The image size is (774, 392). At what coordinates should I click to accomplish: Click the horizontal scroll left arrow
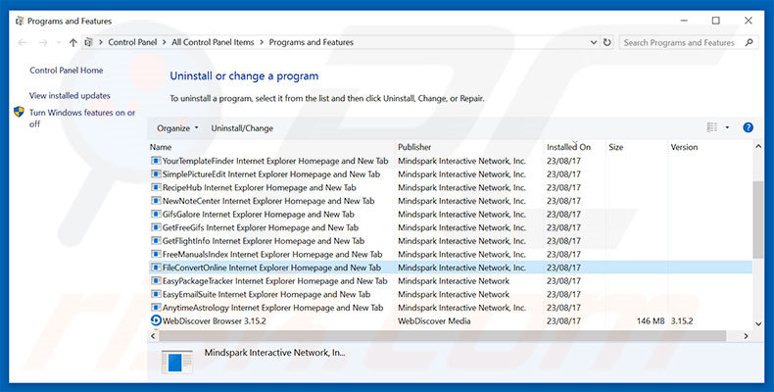click(153, 336)
